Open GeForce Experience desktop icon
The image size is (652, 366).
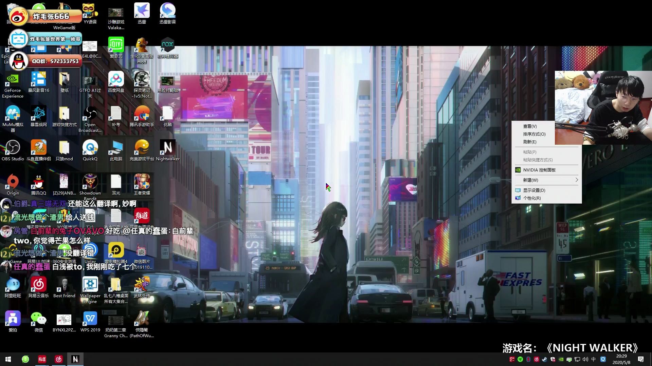click(x=13, y=85)
